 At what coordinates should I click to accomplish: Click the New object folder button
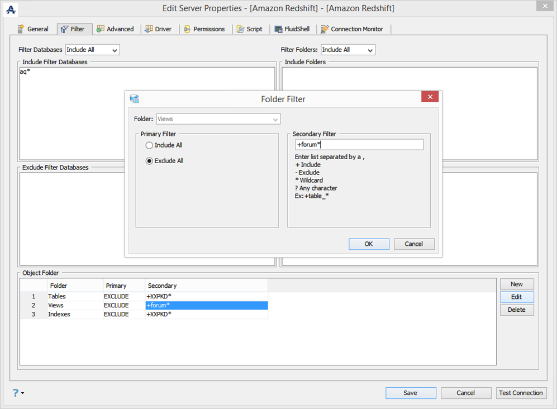tap(517, 284)
